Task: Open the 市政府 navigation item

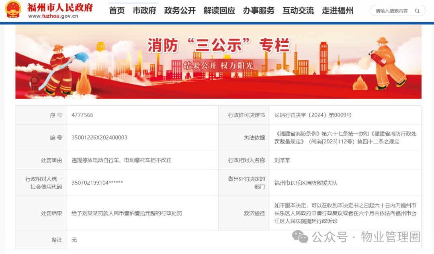Action: click(144, 11)
